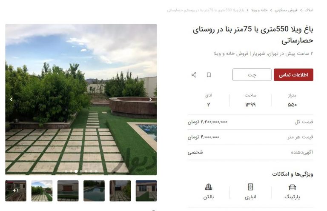Screen dimensions: 327x211
Task: Show next photo with right arrow
Action: click(x=150, y=100)
